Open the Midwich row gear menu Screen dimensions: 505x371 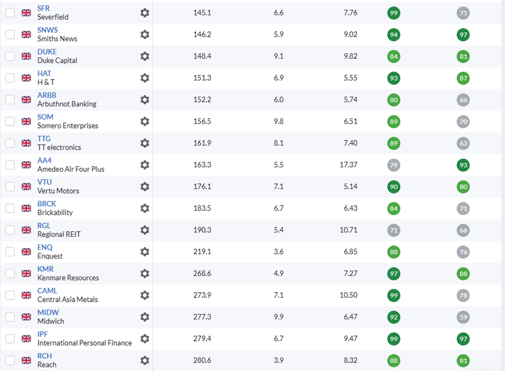click(145, 317)
